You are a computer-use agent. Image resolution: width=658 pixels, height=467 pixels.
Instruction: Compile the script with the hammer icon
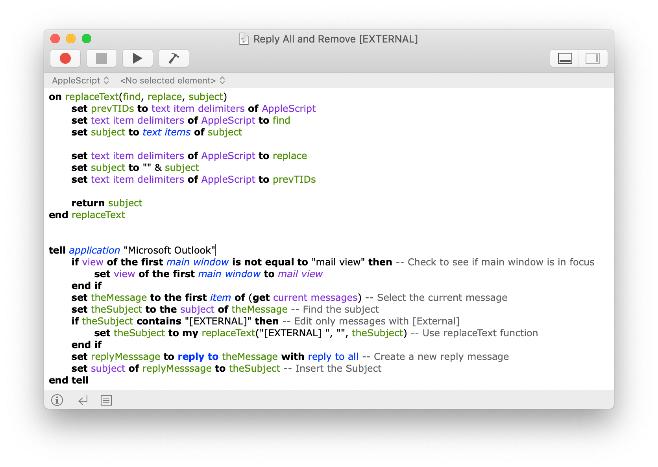click(174, 58)
